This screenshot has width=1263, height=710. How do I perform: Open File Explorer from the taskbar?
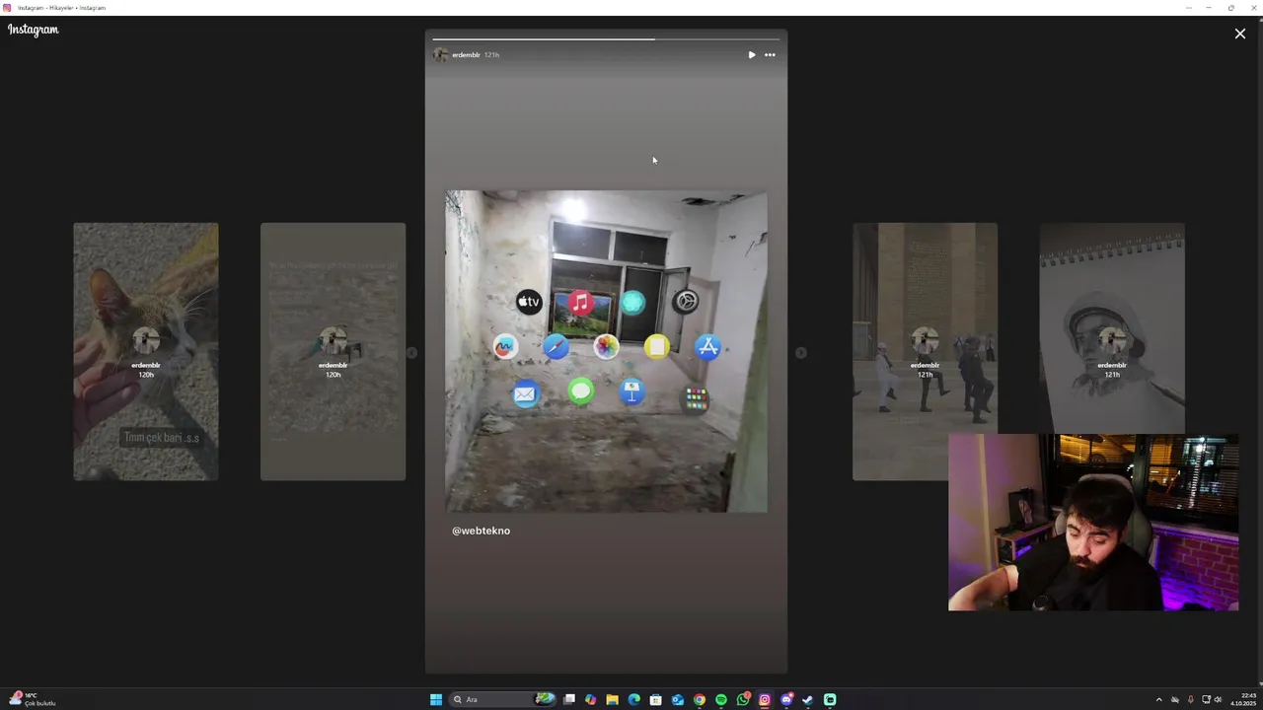click(x=612, y=700)
